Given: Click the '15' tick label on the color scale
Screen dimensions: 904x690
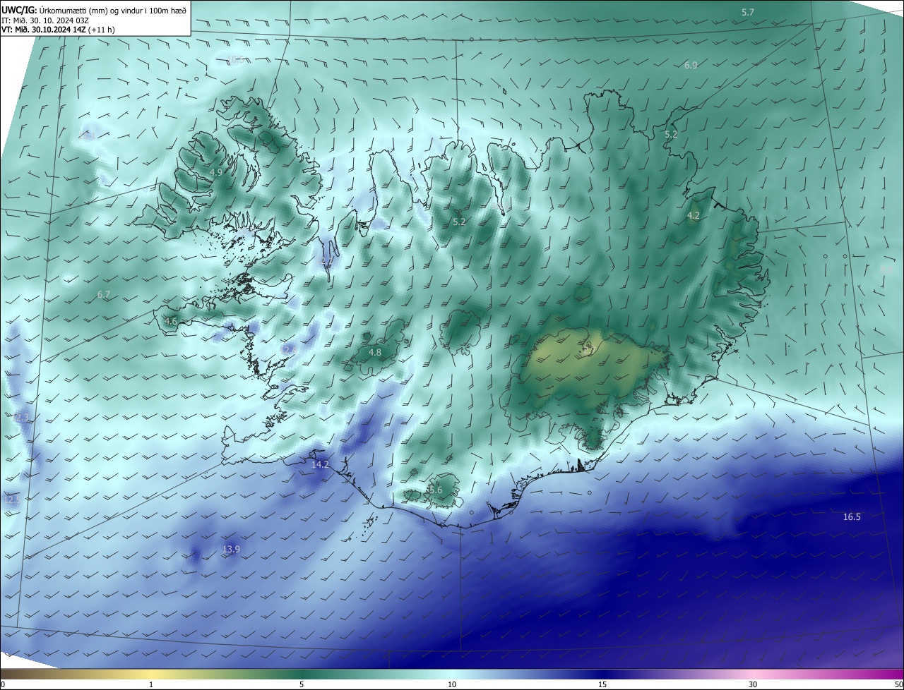Looking at the screenshot, I should point(602,684).
